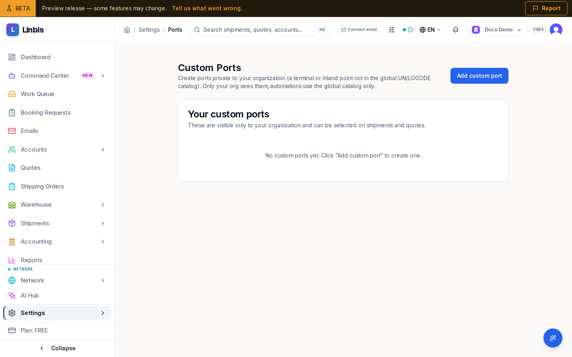This screenshot has width=572, height=357.
Task: Open the display settings sliders icon
Action: tap(392, 30)
